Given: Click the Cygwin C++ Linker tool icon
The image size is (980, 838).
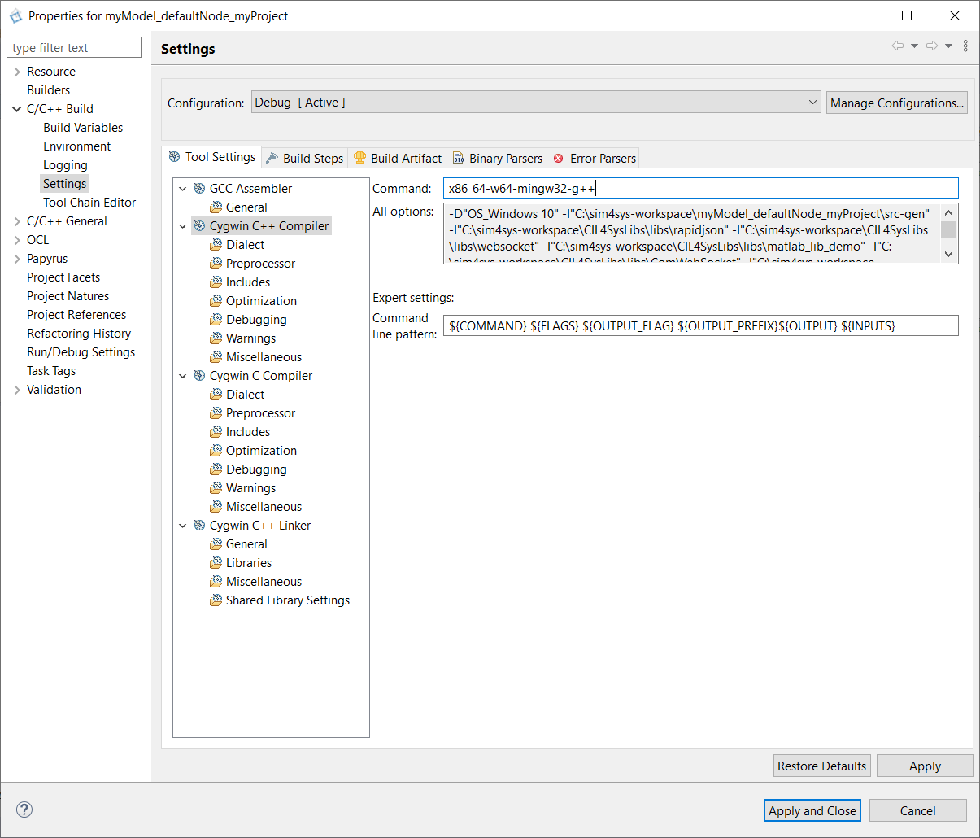Looking at the screenshot, I should pyautogui.click(x=199, y=526).
